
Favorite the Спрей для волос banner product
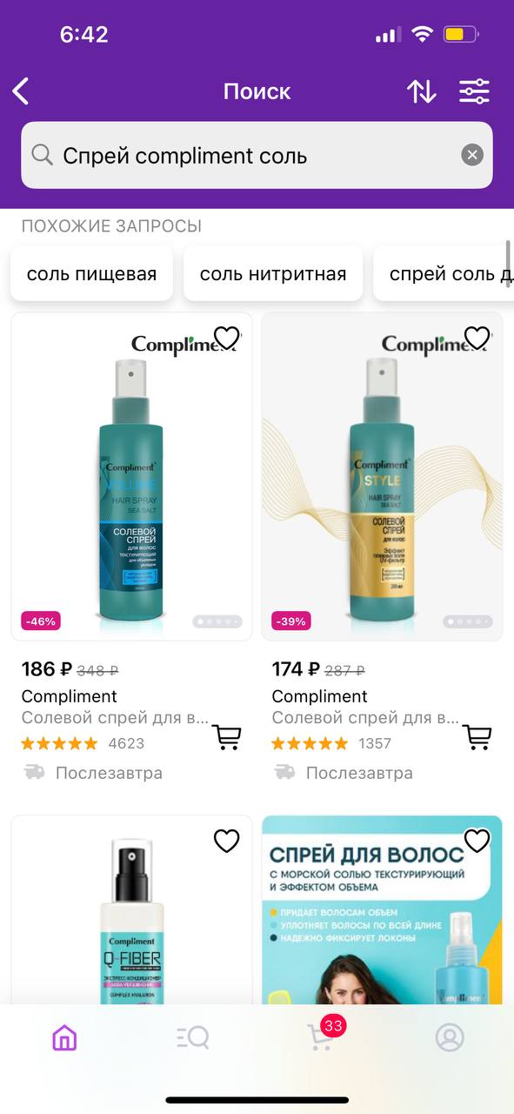(x=477, y=841)
